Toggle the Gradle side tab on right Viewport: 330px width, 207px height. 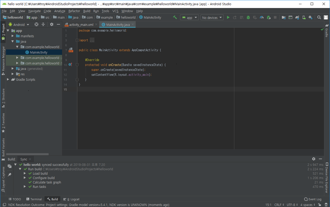327,31
